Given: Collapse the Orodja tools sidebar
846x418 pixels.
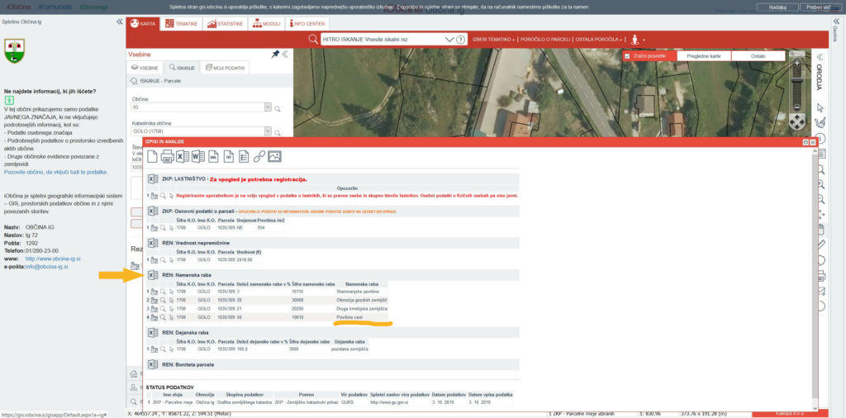Looking at the screenshot, I should [820, 56].
